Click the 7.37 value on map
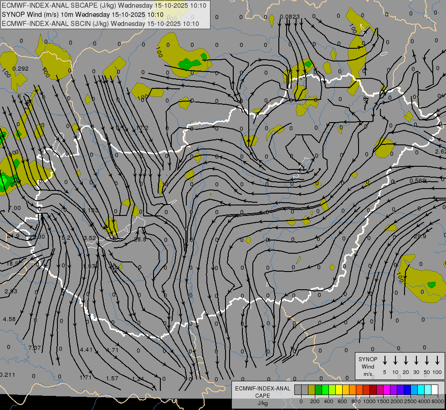446x410 pixels. click(35, 348)
